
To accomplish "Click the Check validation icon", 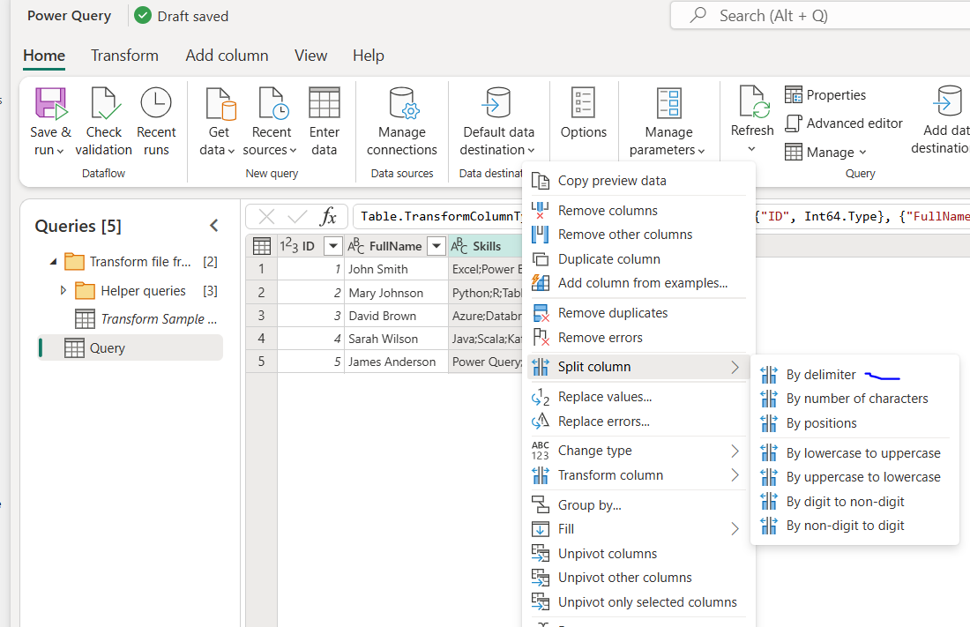I will tap(104, 104).
